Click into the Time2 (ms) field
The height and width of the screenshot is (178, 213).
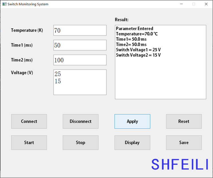coord(80,60)
